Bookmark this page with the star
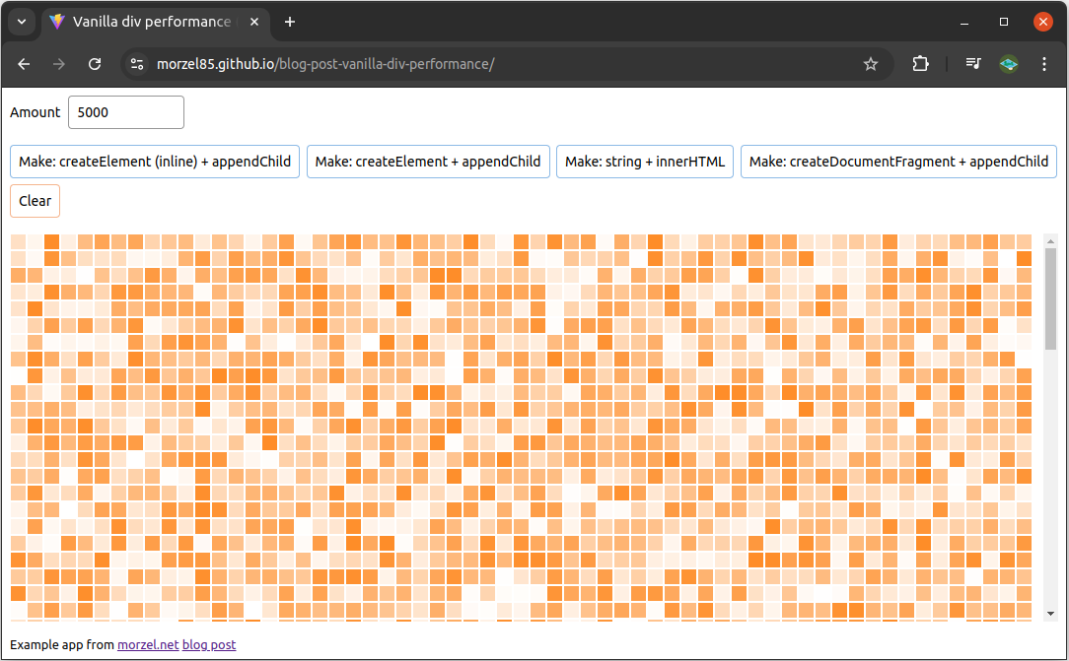The height and width of the screenshot is (661, 1069). click(x=871, y=64)
